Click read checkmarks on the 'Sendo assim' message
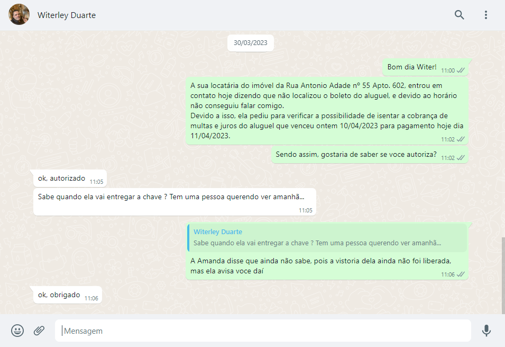 coord(461,158)
